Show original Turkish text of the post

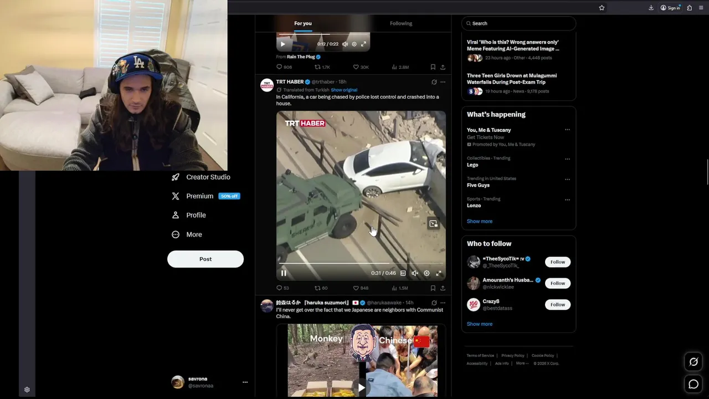(344, 90)
